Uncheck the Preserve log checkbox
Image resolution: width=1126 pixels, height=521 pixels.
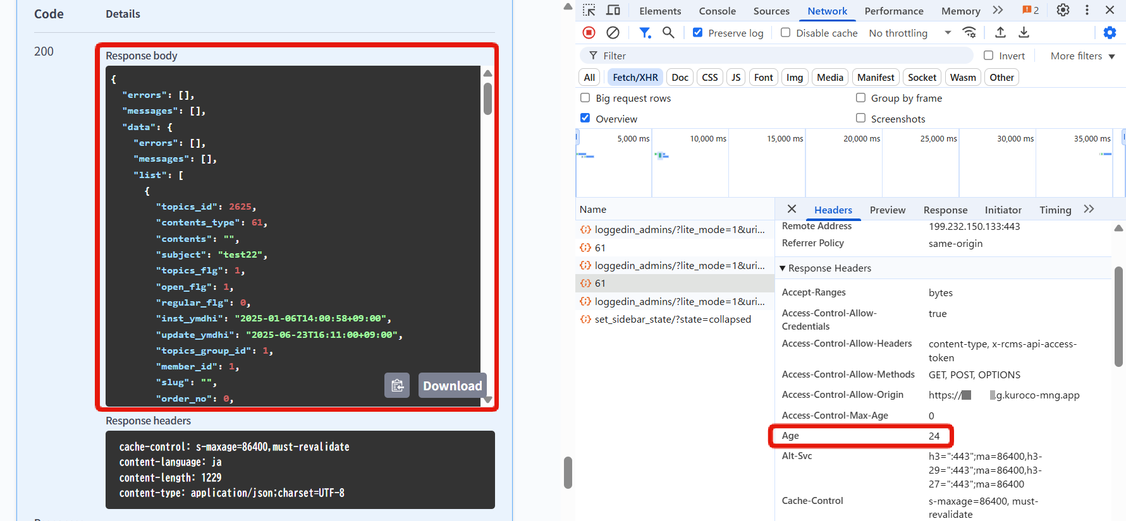tap(697, 33)
